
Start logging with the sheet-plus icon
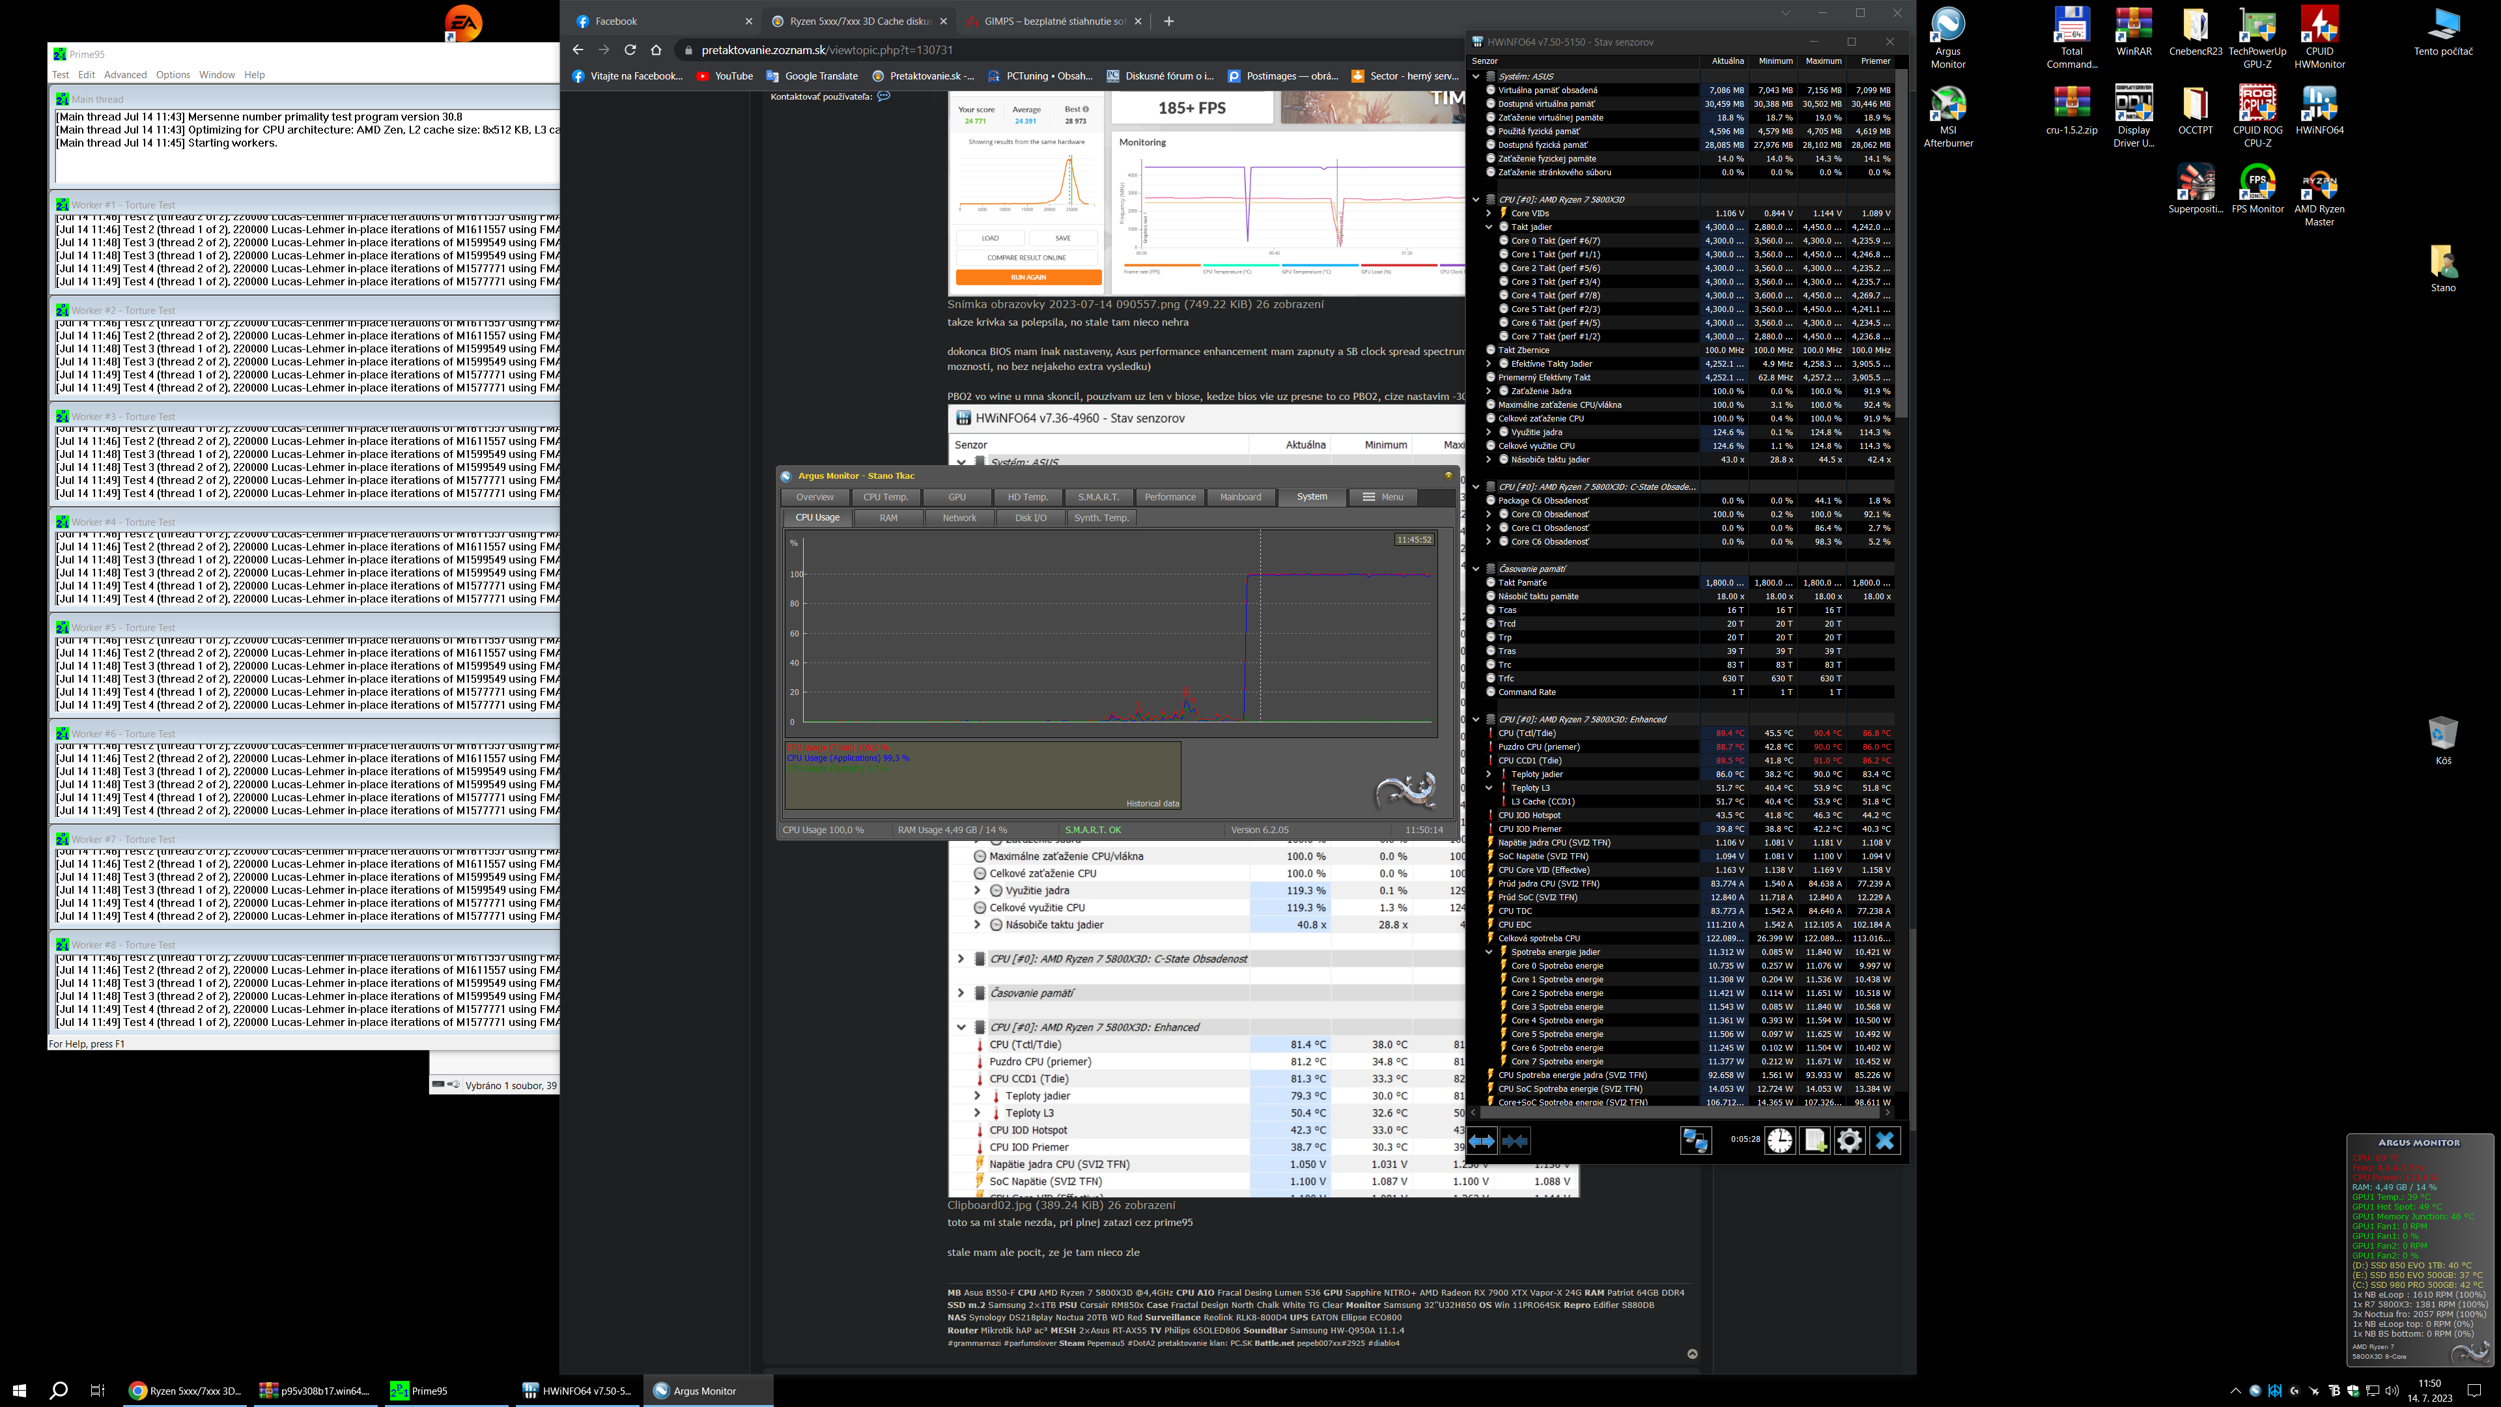(1815, 1141)
